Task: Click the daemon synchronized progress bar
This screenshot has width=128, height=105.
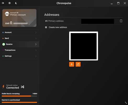Action: (x=19, y=102)
